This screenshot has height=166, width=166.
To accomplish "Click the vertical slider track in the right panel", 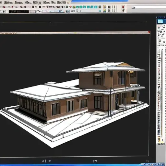I will (162, 93).
